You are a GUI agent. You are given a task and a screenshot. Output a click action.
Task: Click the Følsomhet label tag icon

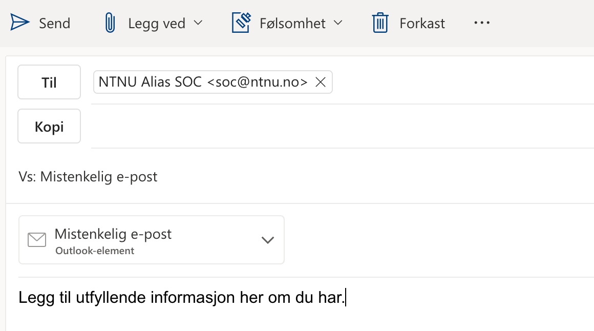point(241,23)
